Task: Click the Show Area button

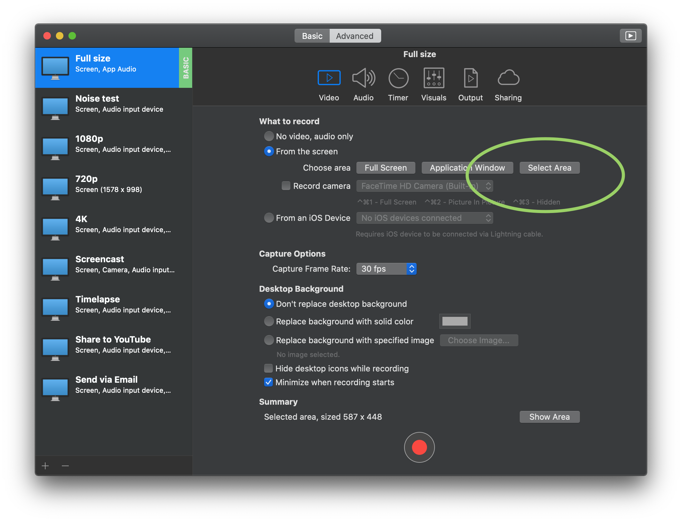Action: [x=549, y=417]
